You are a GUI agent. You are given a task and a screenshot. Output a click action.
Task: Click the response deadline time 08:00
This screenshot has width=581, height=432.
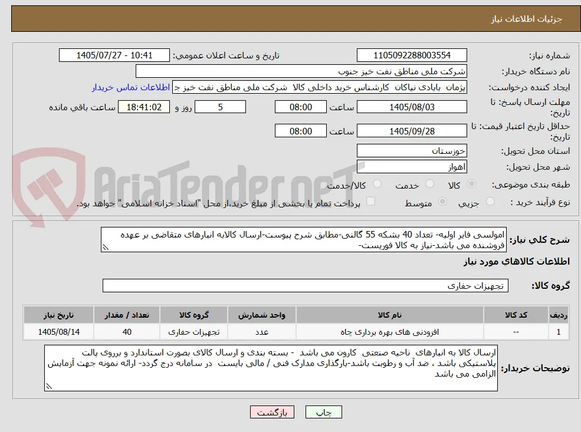coord(300,107)
